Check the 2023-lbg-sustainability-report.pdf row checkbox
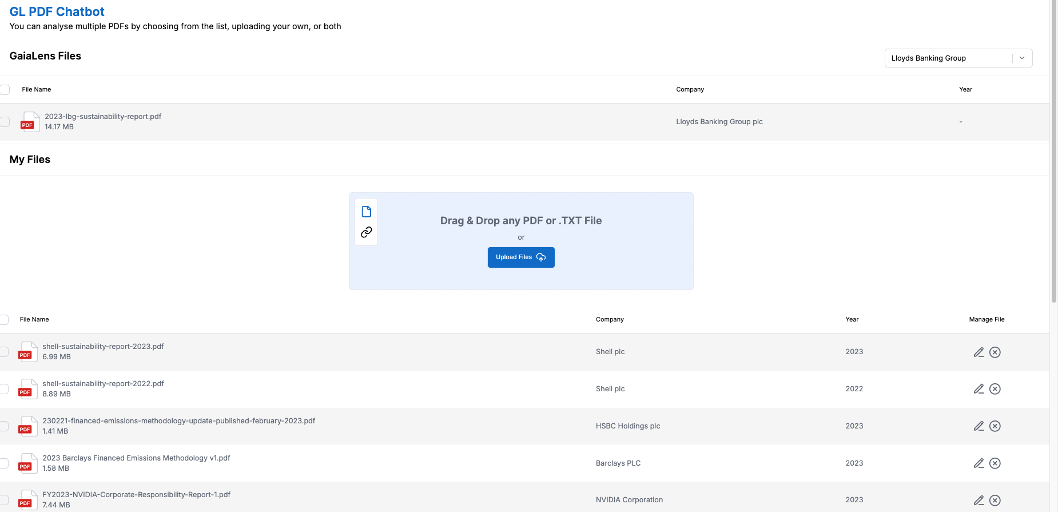Screen dimensions: 1058x512 tap(5, 121)
